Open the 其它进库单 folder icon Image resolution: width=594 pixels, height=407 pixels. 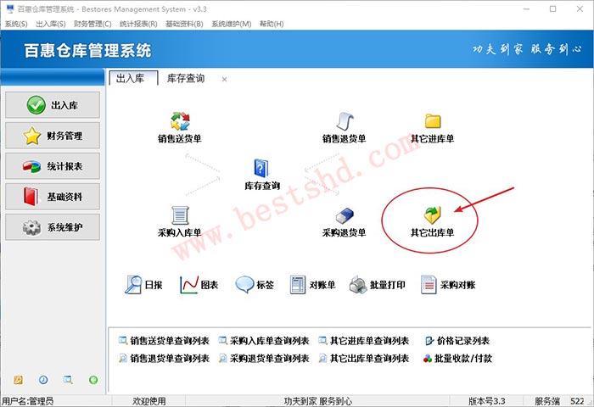pos(433,121)
